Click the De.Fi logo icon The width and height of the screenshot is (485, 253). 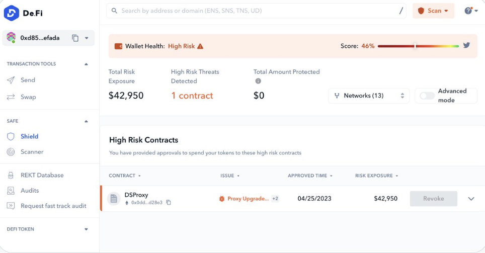12,13
